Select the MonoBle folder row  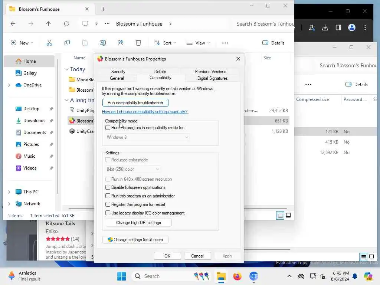[x=81, y=79]
